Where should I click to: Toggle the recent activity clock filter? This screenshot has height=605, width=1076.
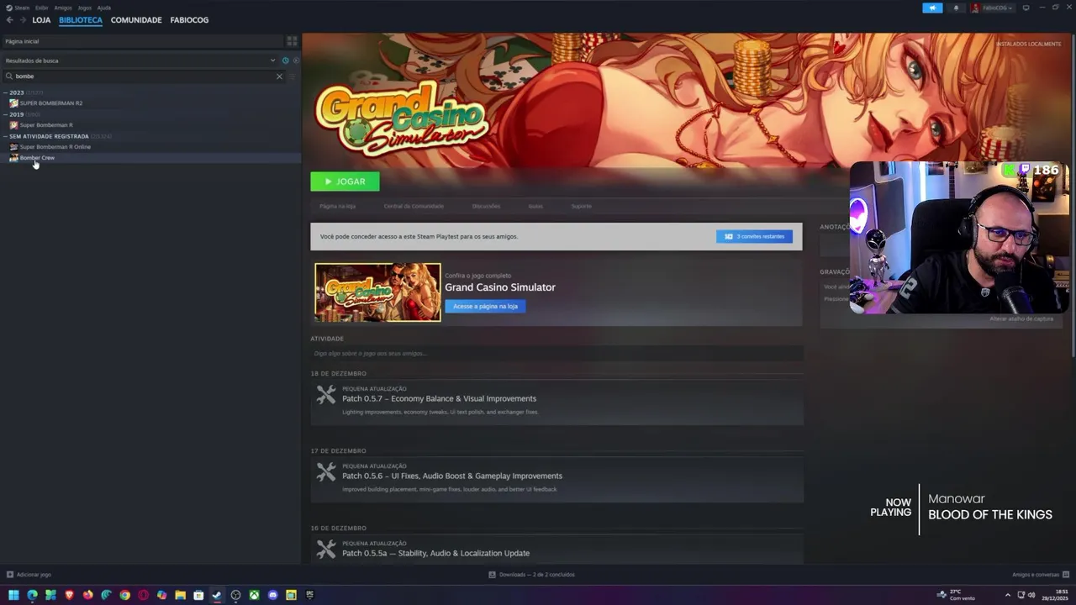286,60
